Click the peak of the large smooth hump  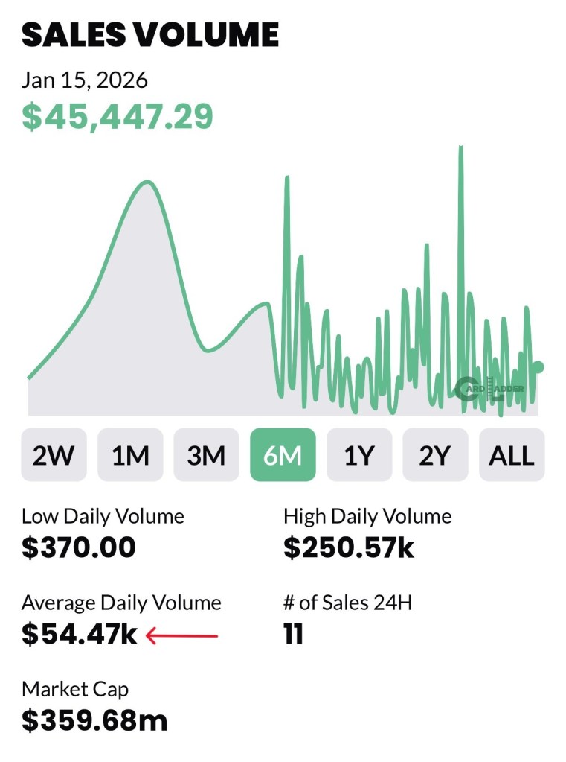pos(146,182)
